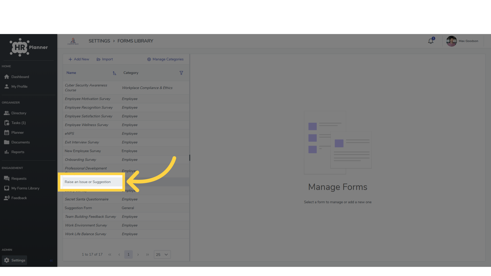Click SETTINGS breadcrumb link

click(x=99, y=41)
